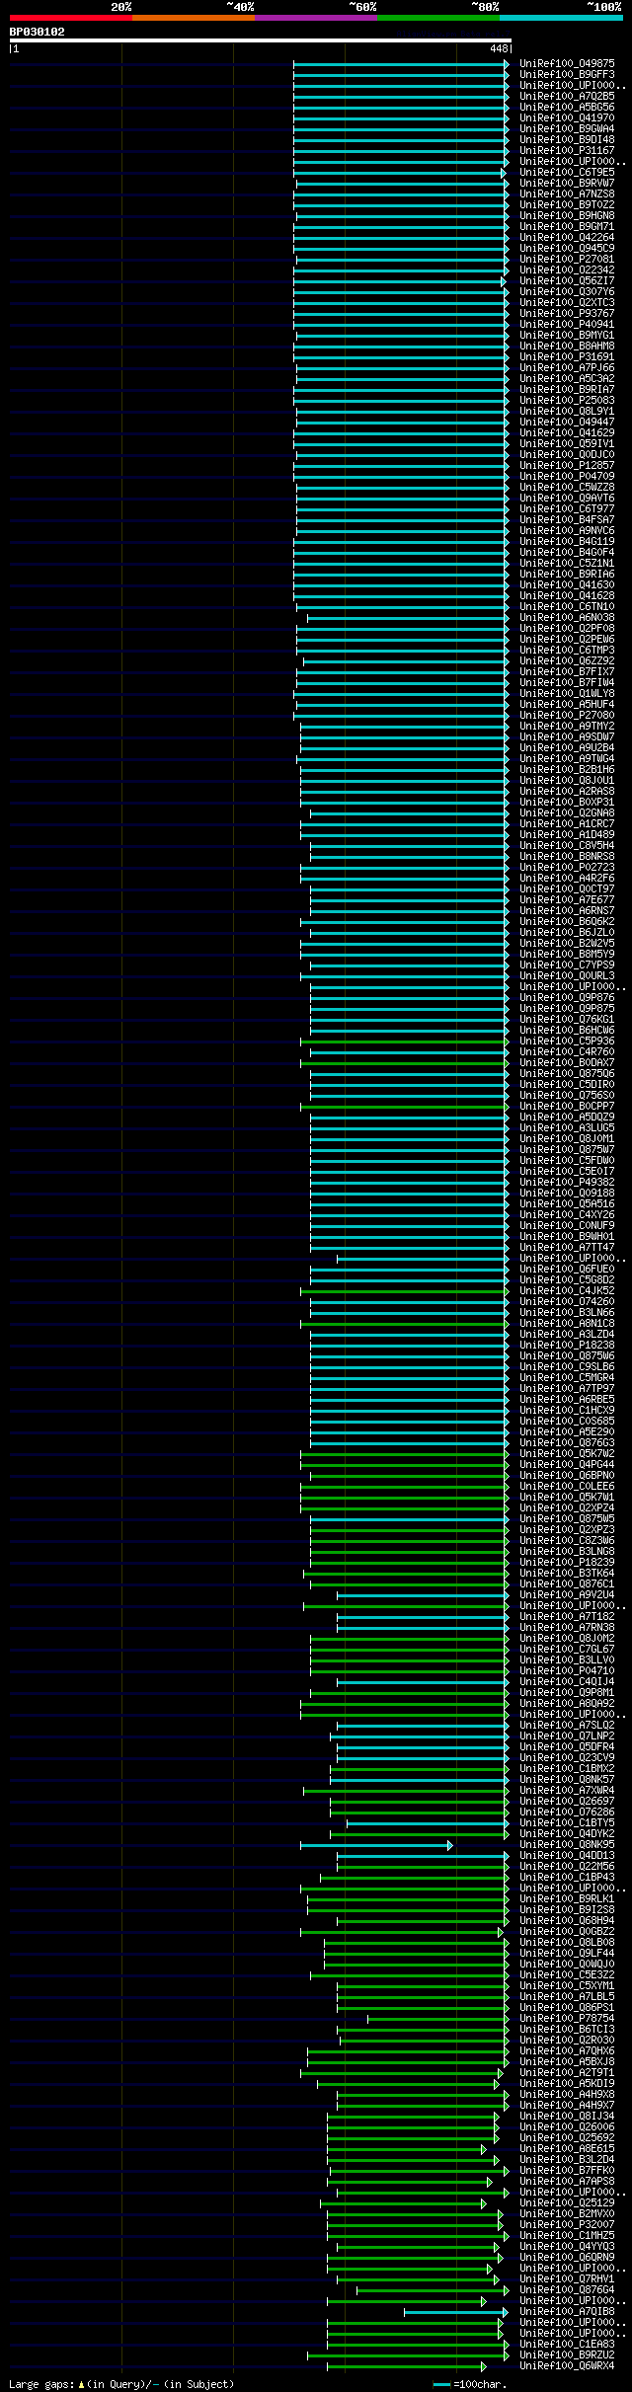Click hit label UniRef100_P18238

[567, 1345]
